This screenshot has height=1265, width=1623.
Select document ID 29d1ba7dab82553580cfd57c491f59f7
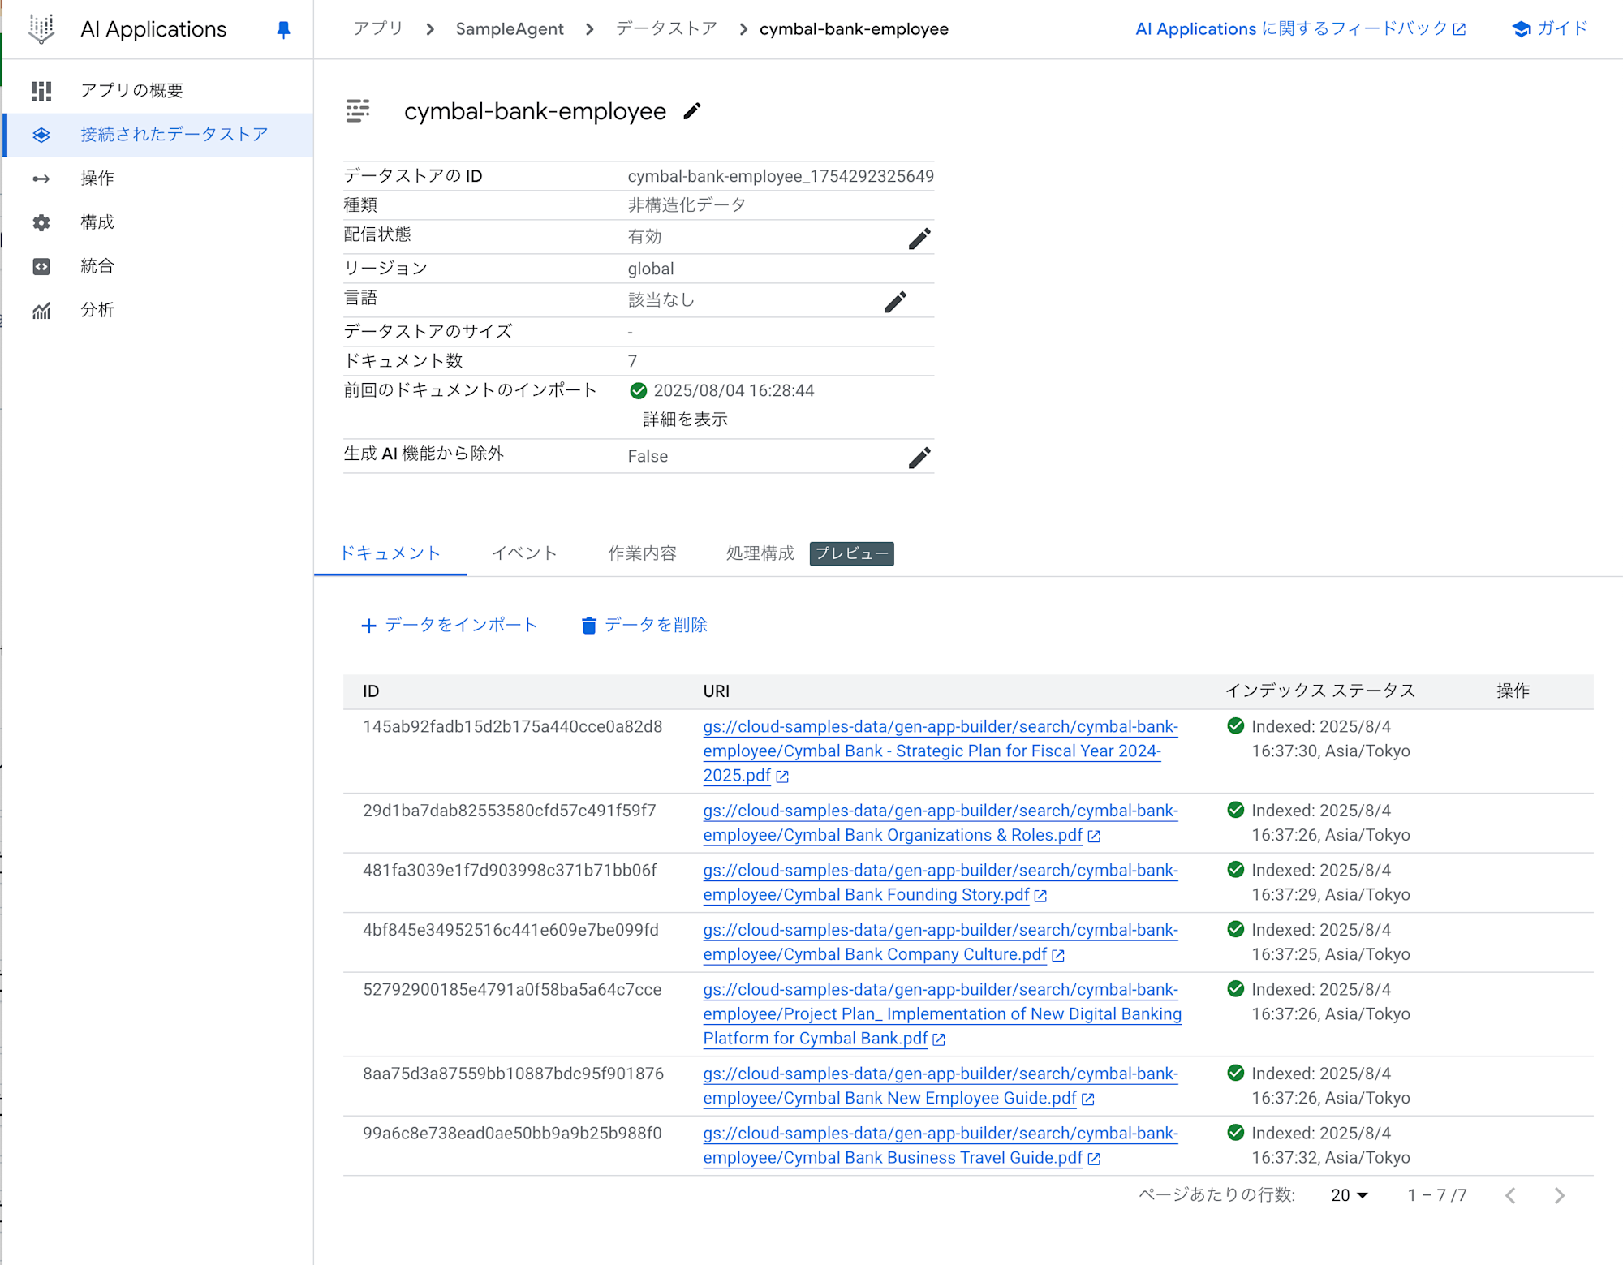(510, 811)
